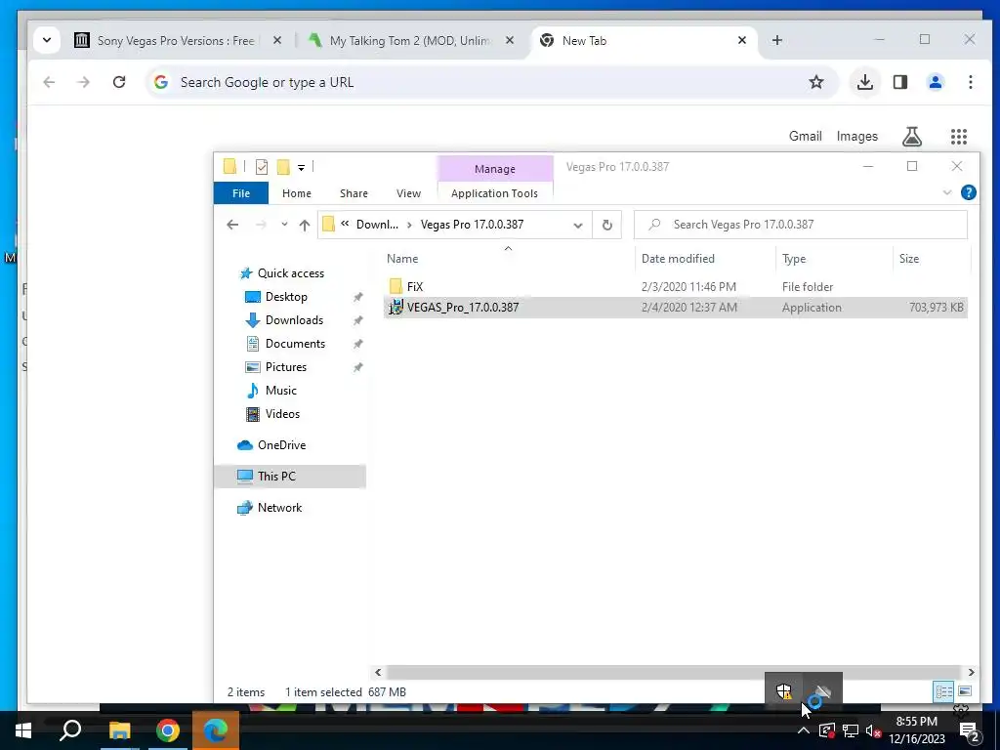The height and width of the screenshot is (750, 1000).
Task: Switch to the View ribbon tab
Action: click(x=408, y=193)
